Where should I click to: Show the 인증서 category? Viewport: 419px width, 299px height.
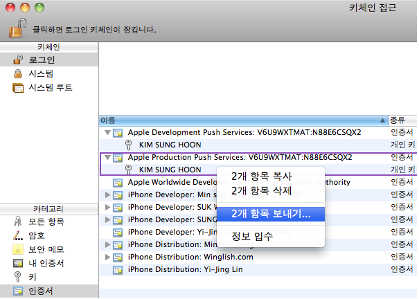pyautogui.click(x=49, y=291)
